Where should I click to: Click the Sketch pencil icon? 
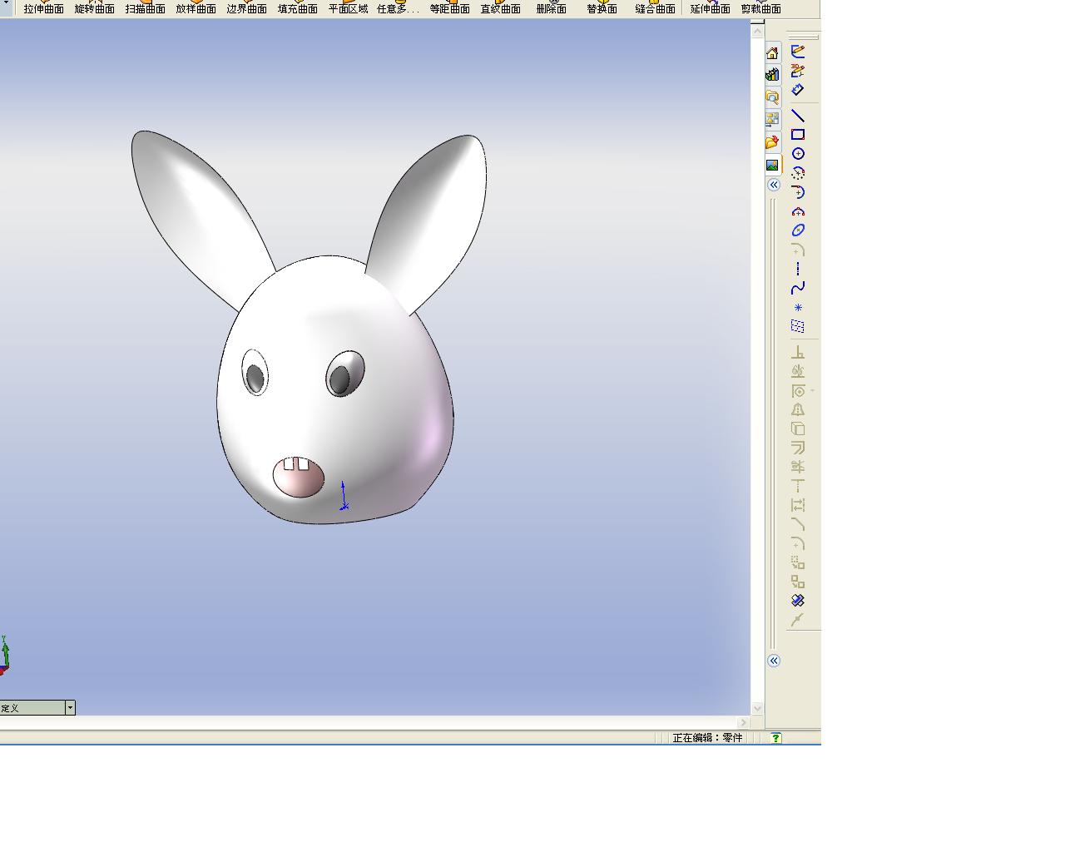tap(798, 52)
